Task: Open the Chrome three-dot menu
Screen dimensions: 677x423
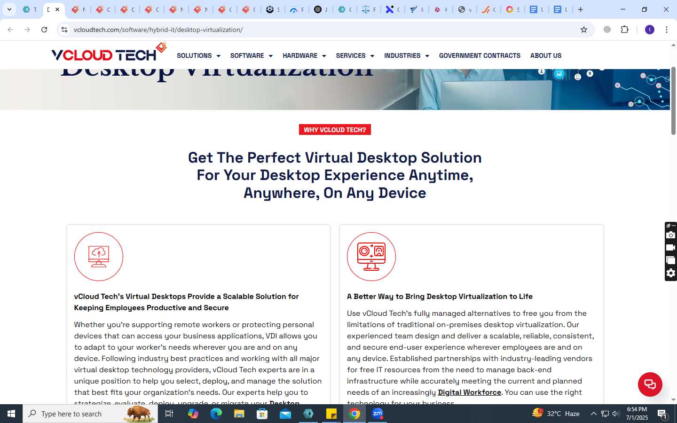Action: 667,30
